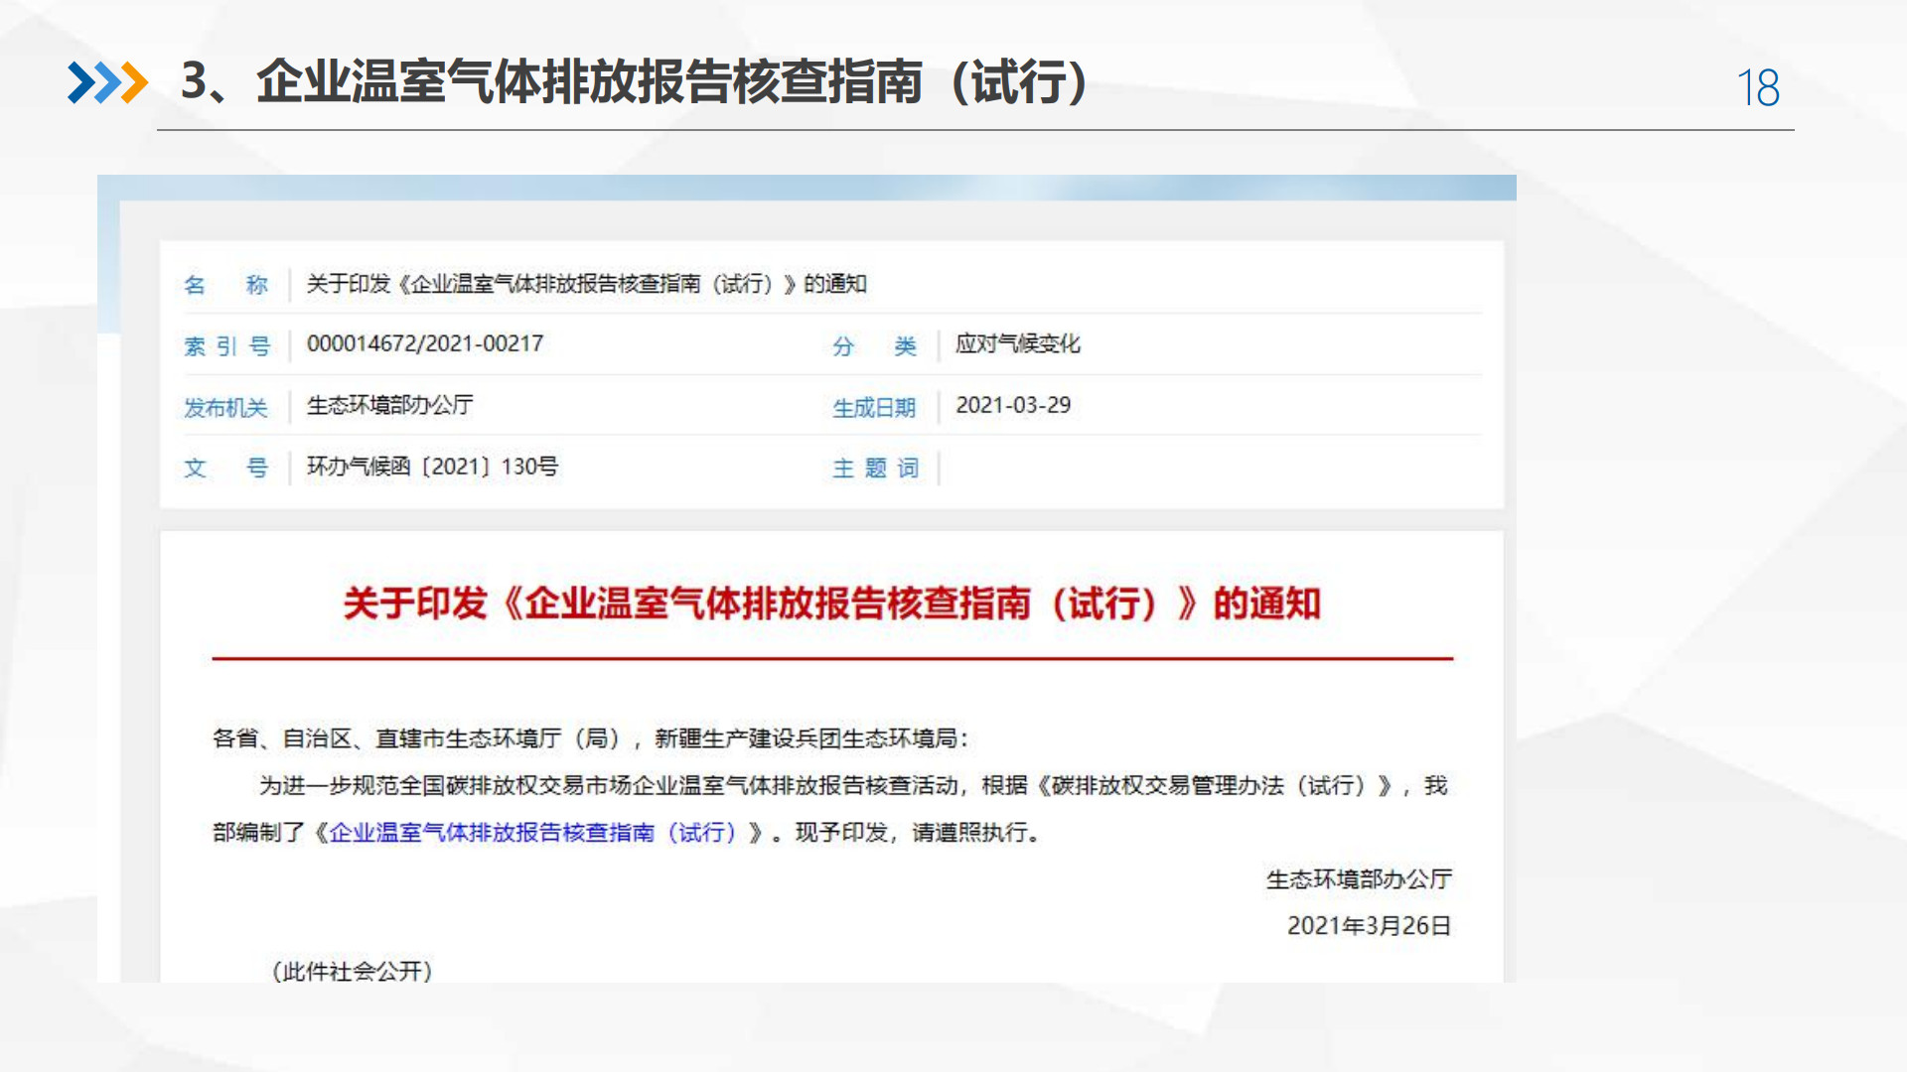Select the date 2021-03-29

click(1011, 406)
